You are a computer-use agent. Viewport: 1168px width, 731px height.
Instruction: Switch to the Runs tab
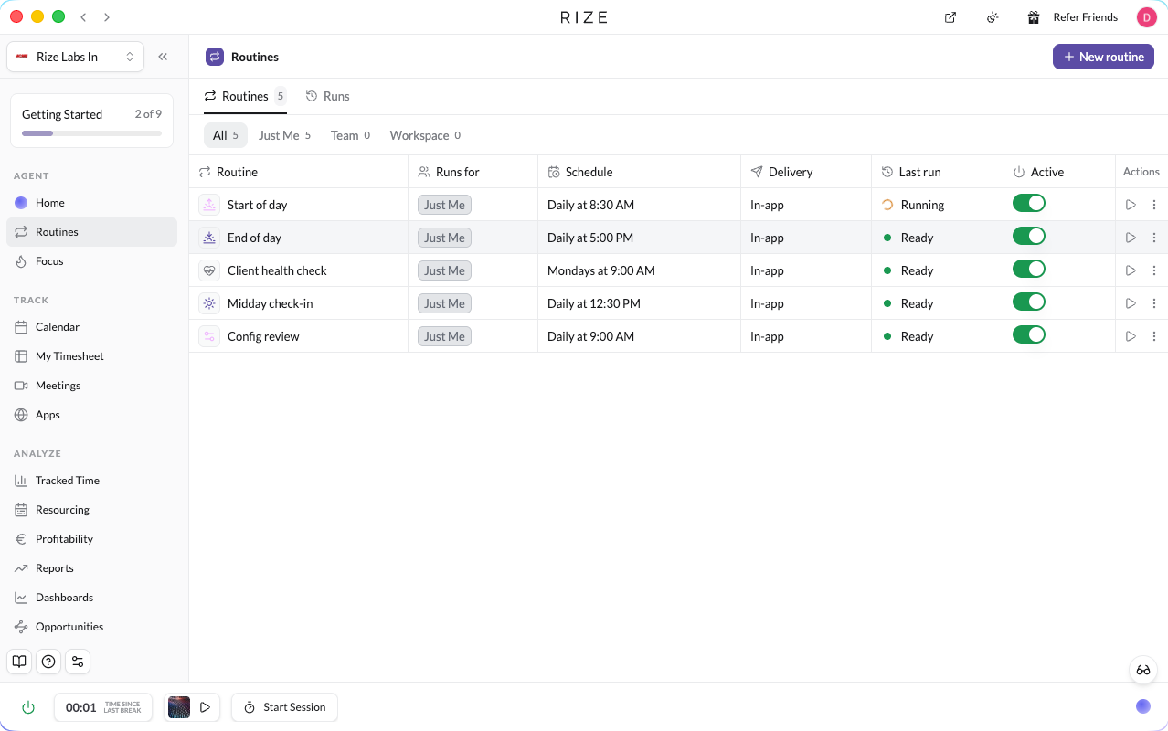(327, 96)
